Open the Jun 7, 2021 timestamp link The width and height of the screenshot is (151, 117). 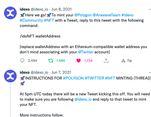click(x=61, y=72)
